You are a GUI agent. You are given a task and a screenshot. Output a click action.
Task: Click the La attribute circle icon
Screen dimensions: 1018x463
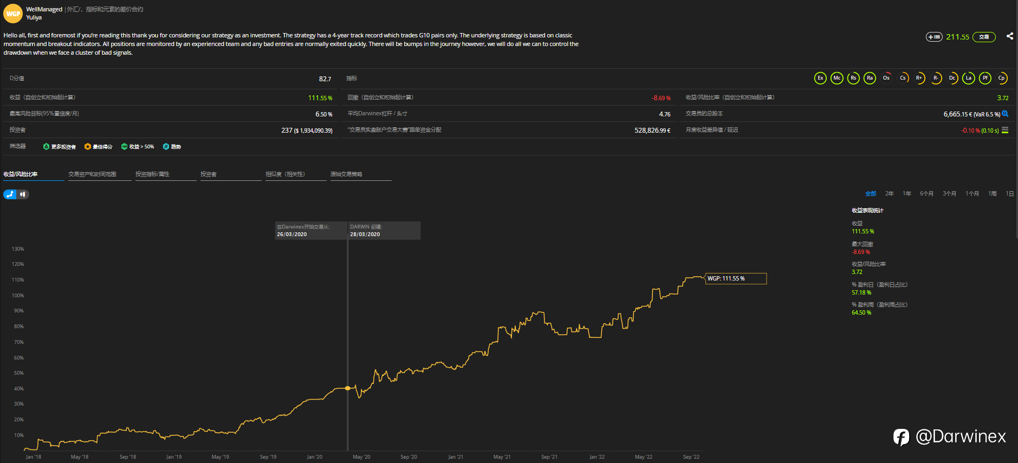[x=969, y=78]
